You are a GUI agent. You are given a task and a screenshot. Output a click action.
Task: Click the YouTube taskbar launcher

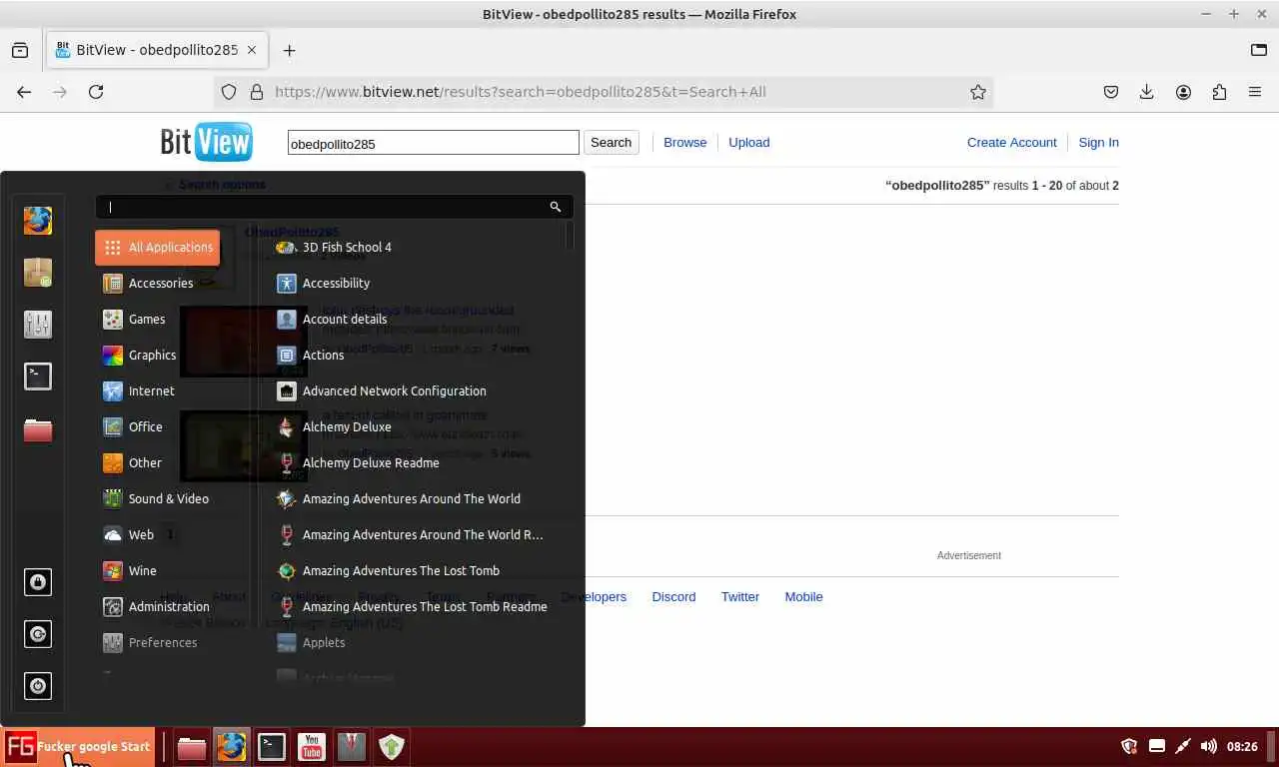(312, 747)
